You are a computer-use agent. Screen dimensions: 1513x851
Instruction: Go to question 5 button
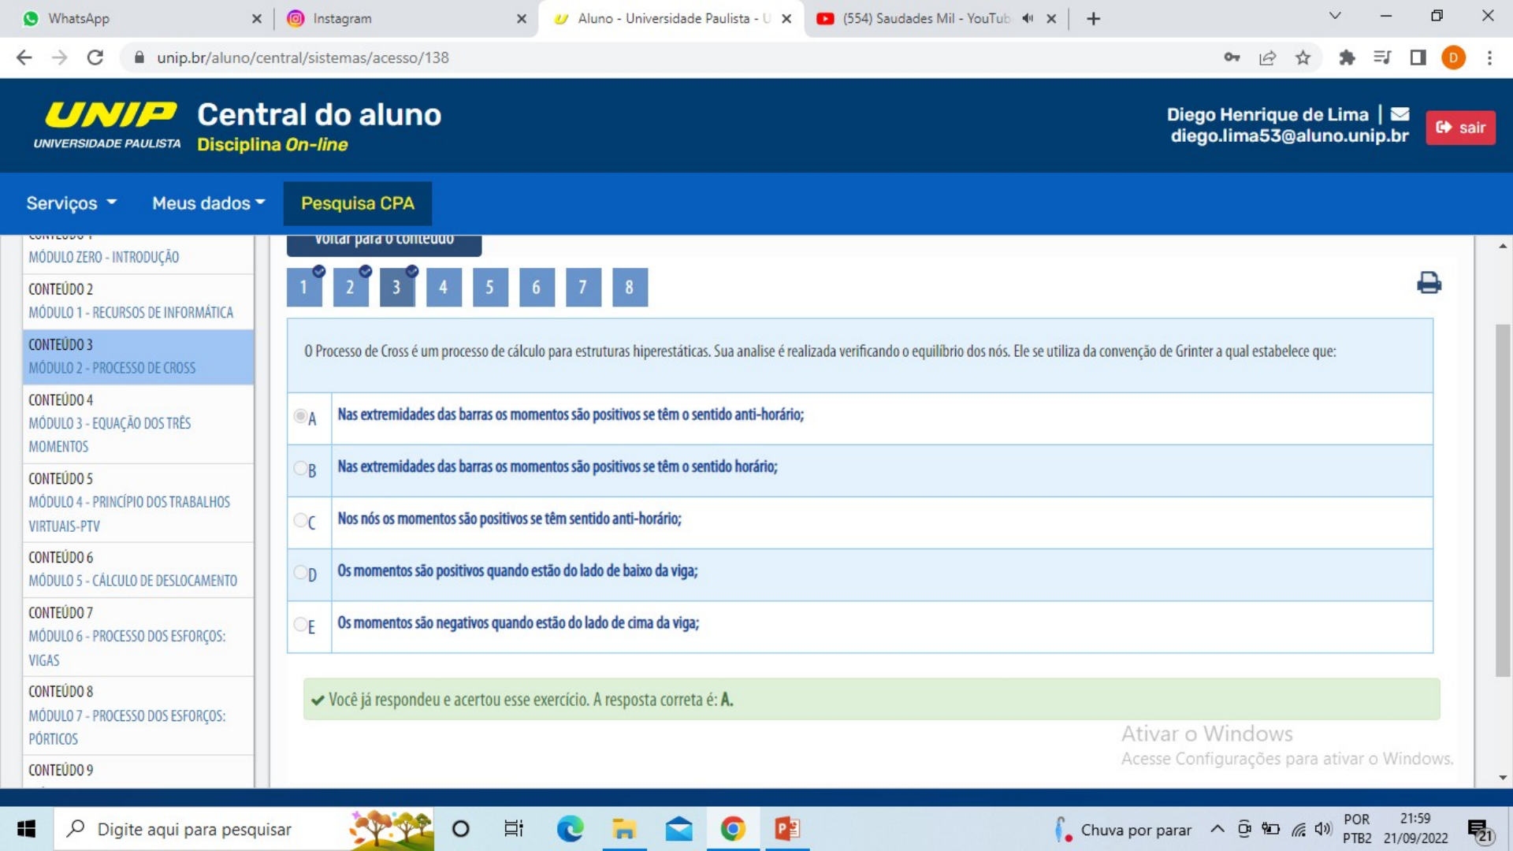tap(489, 288)
